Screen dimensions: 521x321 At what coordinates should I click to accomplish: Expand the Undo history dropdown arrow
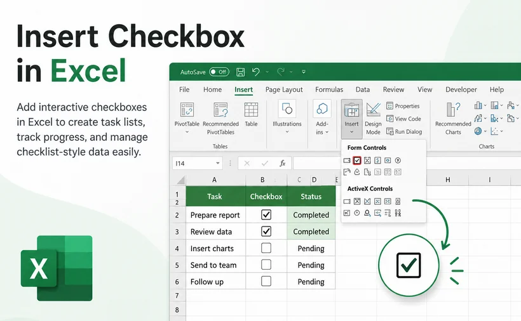pyautogui.click(x=267, y=72)
